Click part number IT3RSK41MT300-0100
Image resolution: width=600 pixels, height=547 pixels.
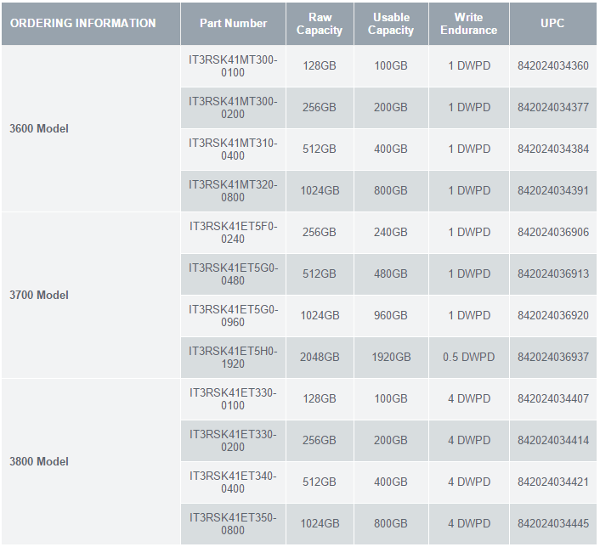pos(233,66)
